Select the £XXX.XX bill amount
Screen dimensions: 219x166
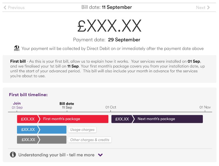tap(109, 25)
